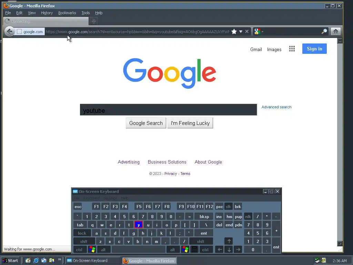Viewport: 353px width, 265px height.
Task: Click the right arrow key on keyboard
Action: 238,250
